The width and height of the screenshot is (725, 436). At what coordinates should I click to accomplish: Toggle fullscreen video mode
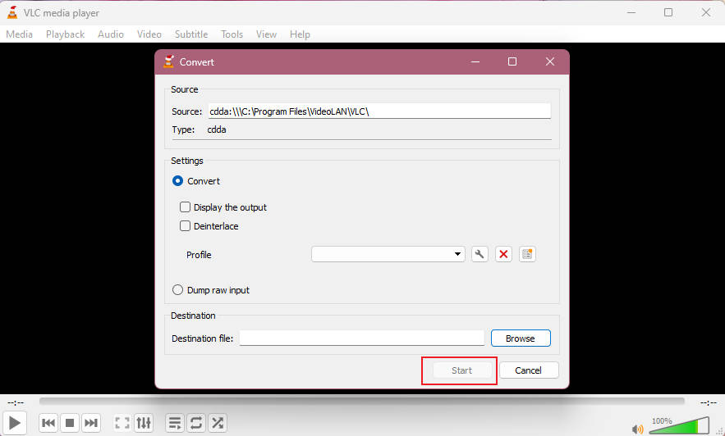pyautogui.click(x=122, y=423)
